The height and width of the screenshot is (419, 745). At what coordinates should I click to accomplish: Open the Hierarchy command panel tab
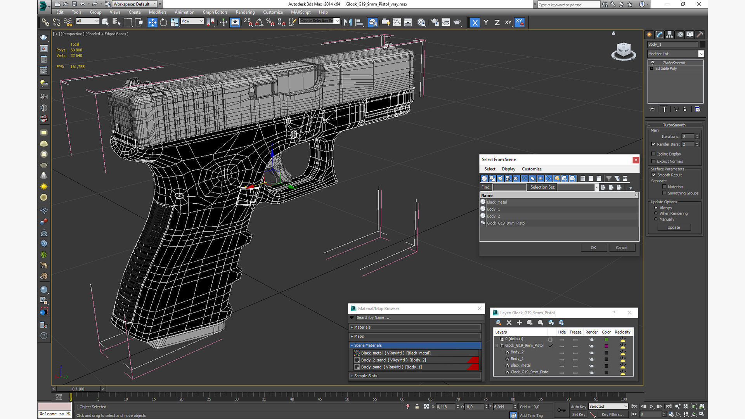pos(670,35)
